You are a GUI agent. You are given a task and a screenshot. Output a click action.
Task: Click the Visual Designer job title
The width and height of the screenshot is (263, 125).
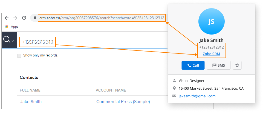point(192,81)
